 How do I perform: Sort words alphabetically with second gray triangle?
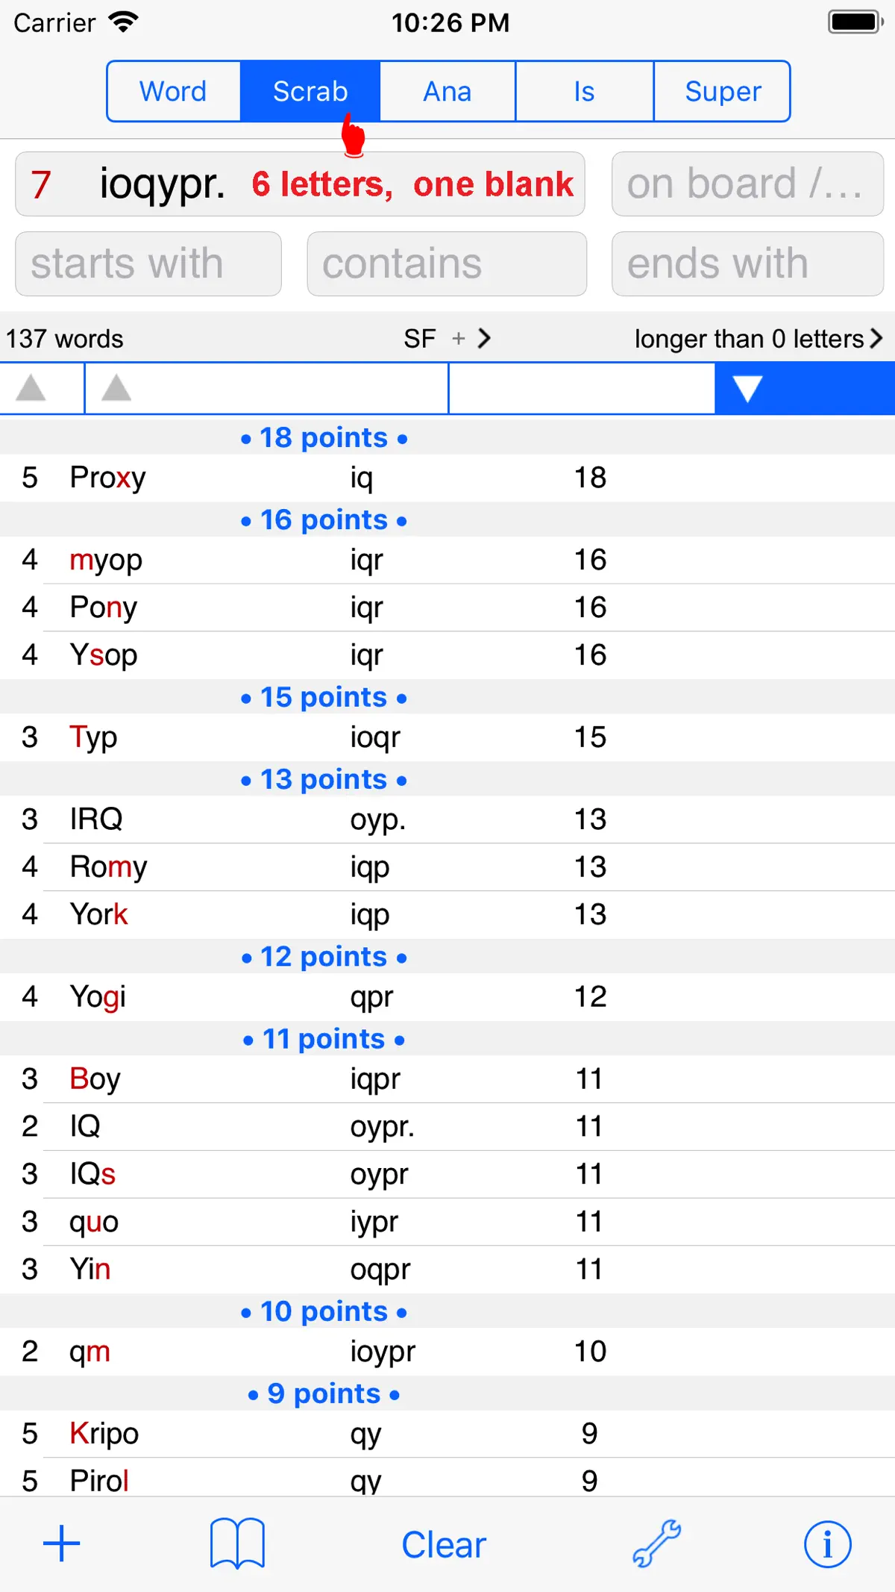point(116,388)
